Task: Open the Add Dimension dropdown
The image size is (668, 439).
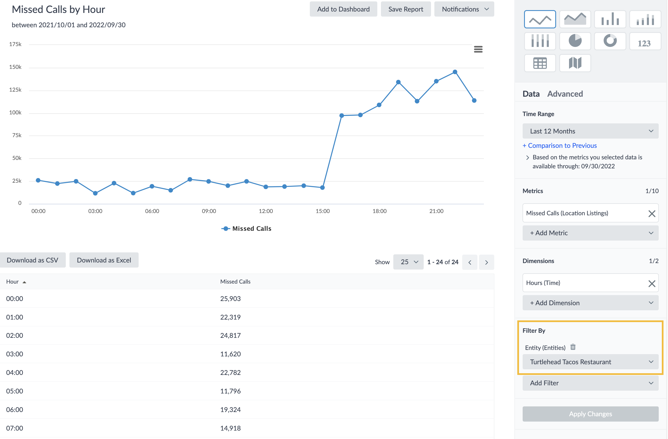Action: click(x=590, y=303)
